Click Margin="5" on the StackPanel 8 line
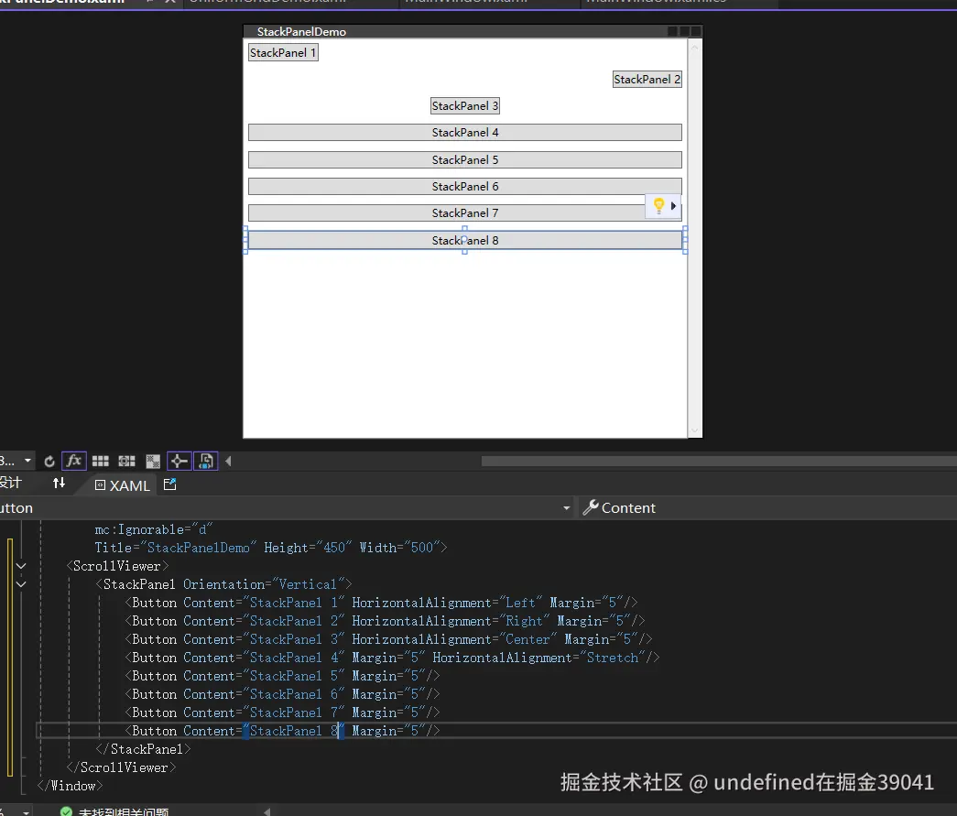The width and height of the screenshot is (957, 816). click(x=388, y=731)
